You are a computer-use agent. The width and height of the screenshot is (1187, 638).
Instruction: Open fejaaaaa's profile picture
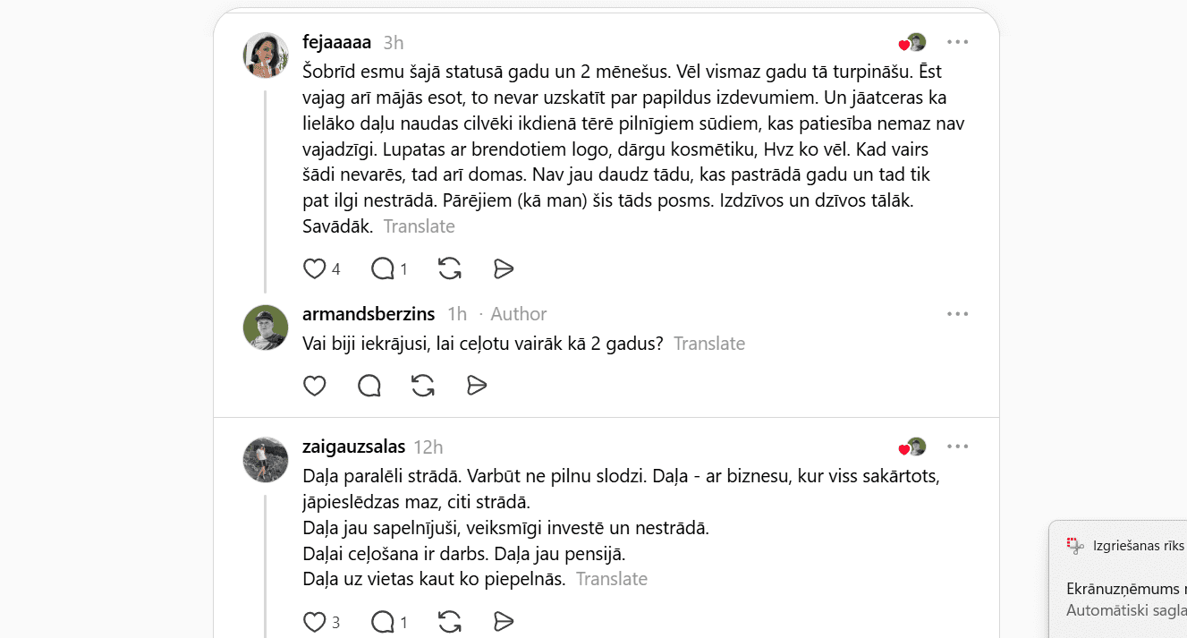(x=266, y=55)
